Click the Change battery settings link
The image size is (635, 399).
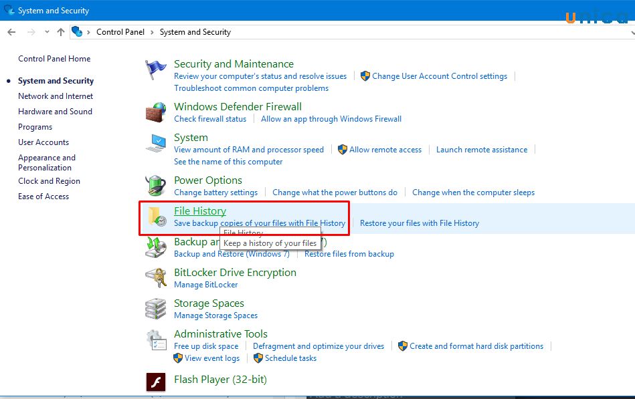[215, 192]
